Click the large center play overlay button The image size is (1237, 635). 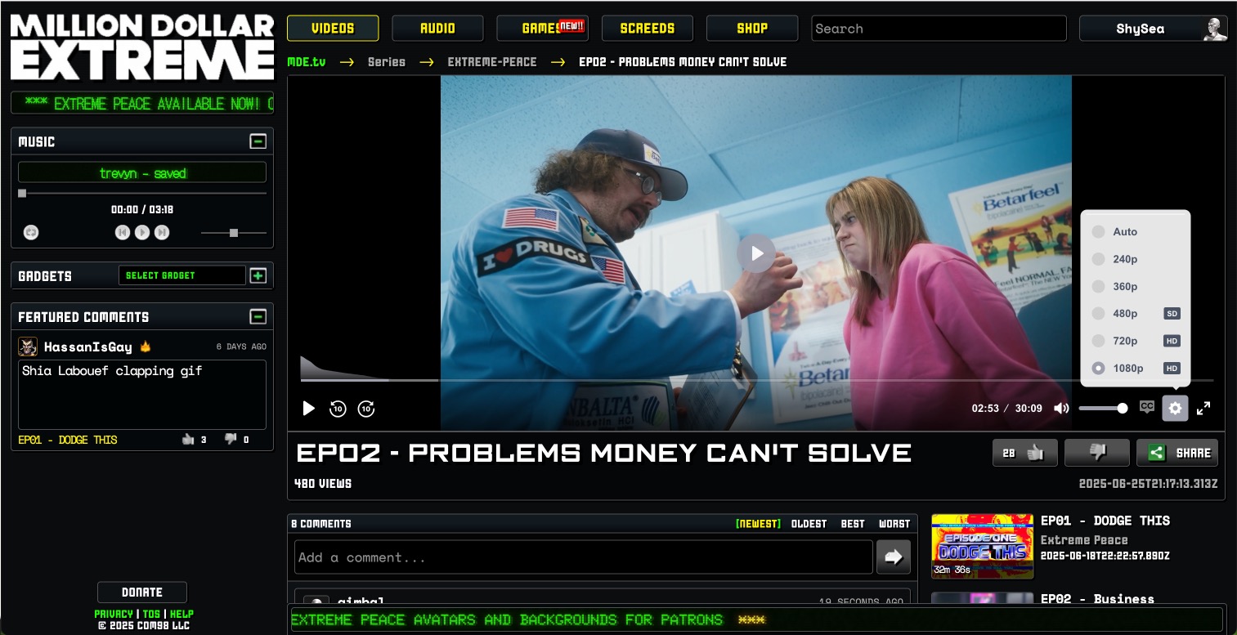click(x=756, y=253)
